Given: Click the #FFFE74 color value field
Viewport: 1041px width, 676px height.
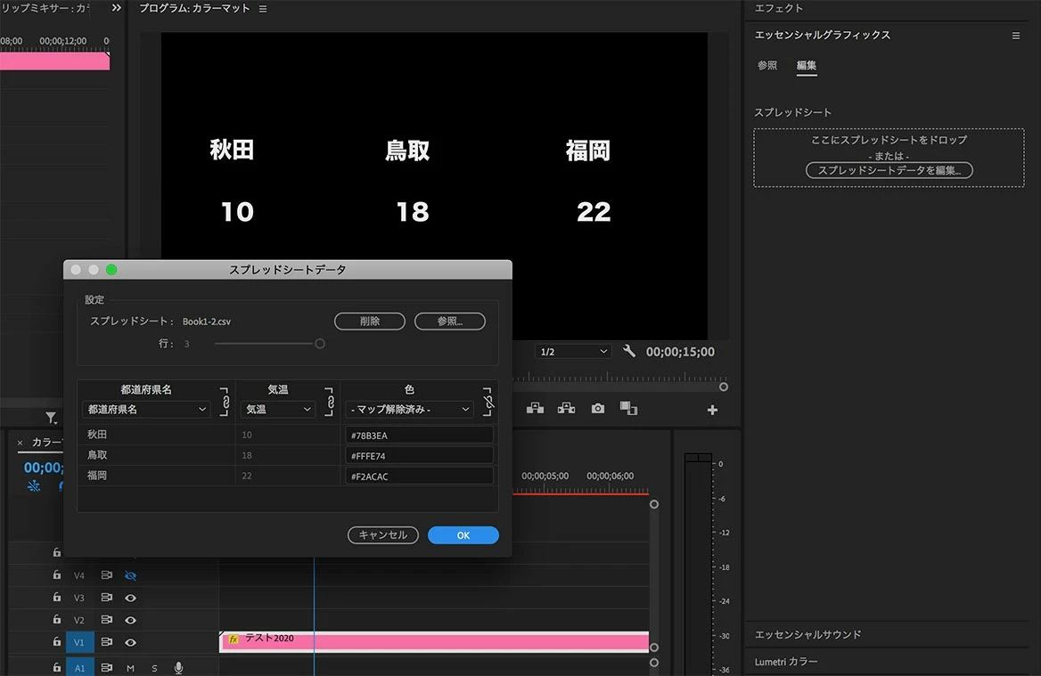Looking at the screenshot, I should (x=419, y=456).
